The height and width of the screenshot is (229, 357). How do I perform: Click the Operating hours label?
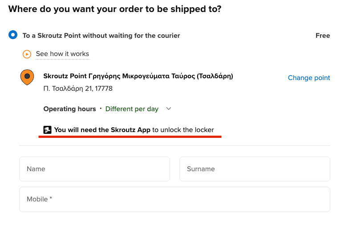pos(70,109)
